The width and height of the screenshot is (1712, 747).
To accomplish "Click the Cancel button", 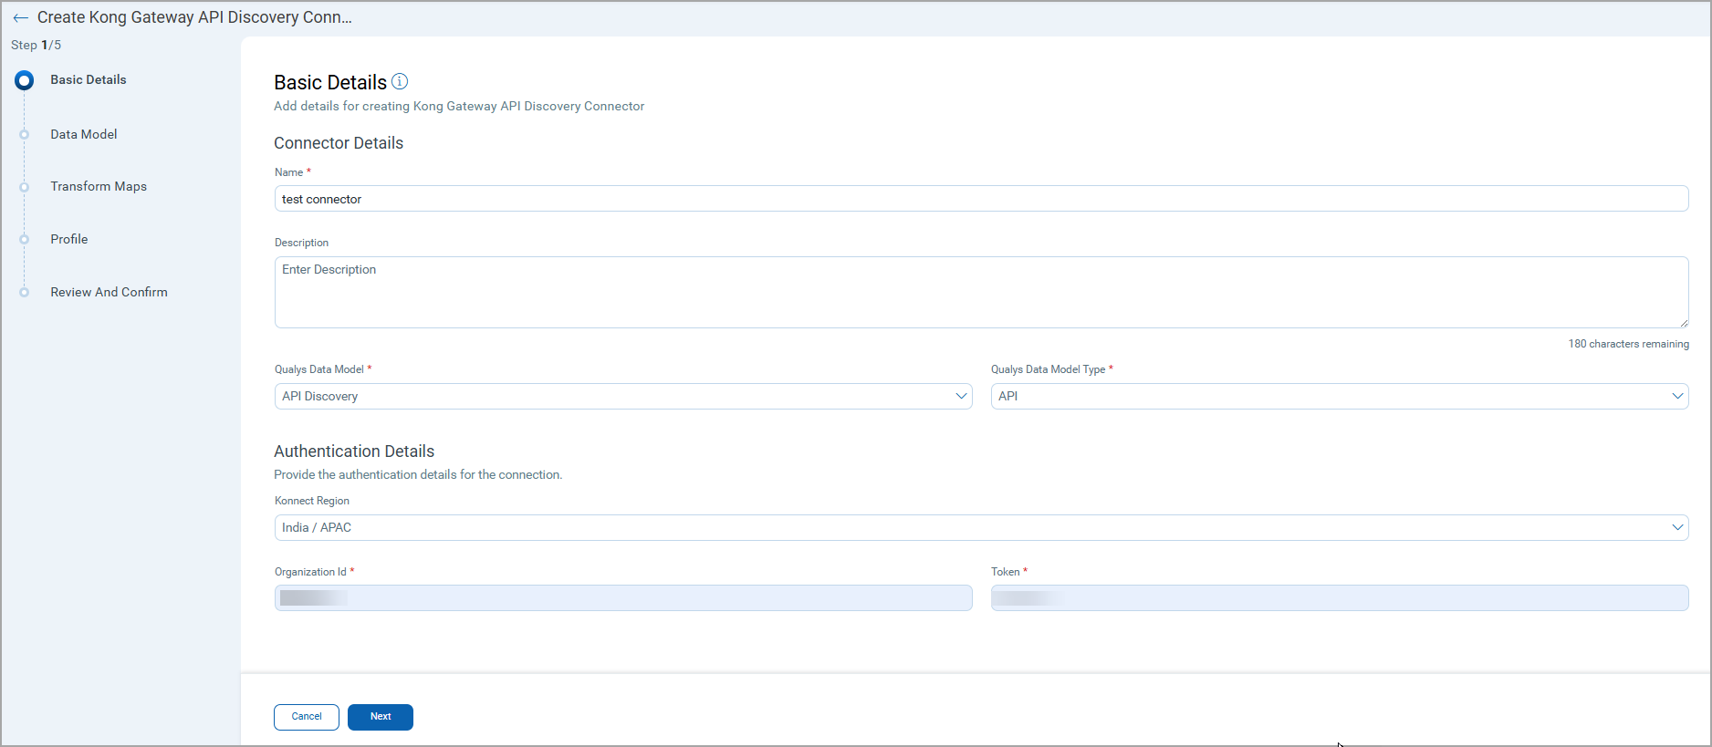I will 307,717.
